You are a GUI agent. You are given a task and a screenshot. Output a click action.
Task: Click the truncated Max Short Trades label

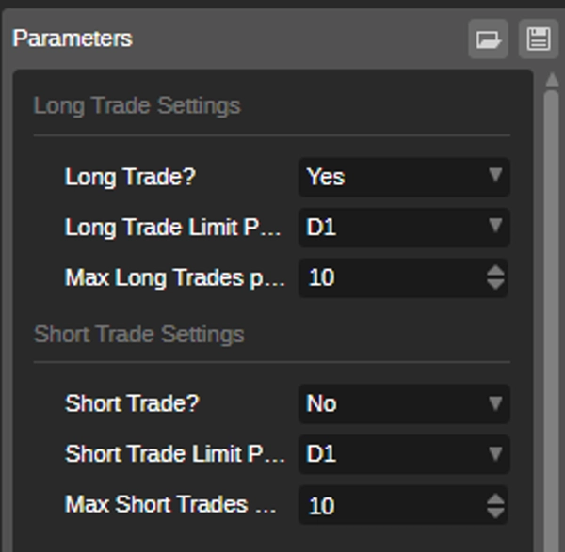(x=170, y=504)
